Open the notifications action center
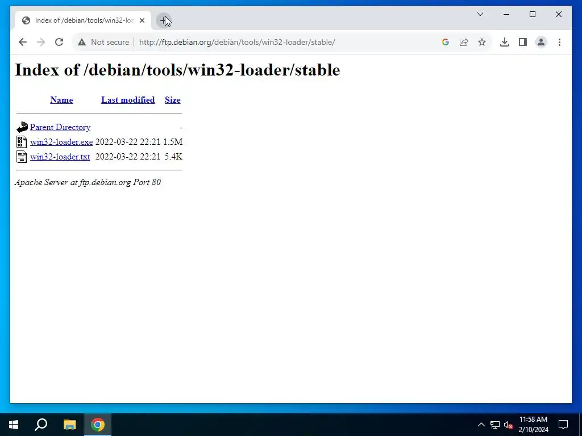Viewport: 582px width, 436px height. coord(563,425)
